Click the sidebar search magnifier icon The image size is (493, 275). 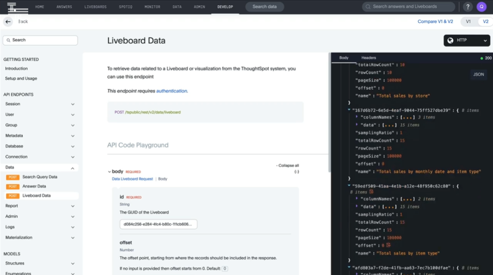click(8, 40)
